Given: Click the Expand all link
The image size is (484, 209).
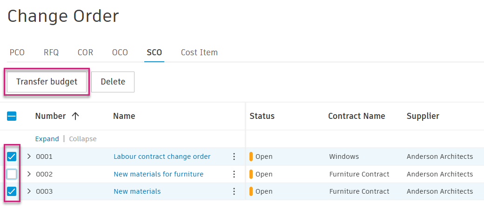Looking at the screenshot, I should [47, 139].
